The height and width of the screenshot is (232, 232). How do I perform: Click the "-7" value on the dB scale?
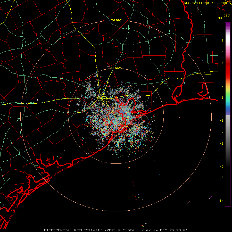click(221, 189)
